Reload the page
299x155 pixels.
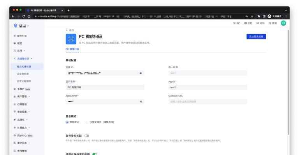point(24,16)
